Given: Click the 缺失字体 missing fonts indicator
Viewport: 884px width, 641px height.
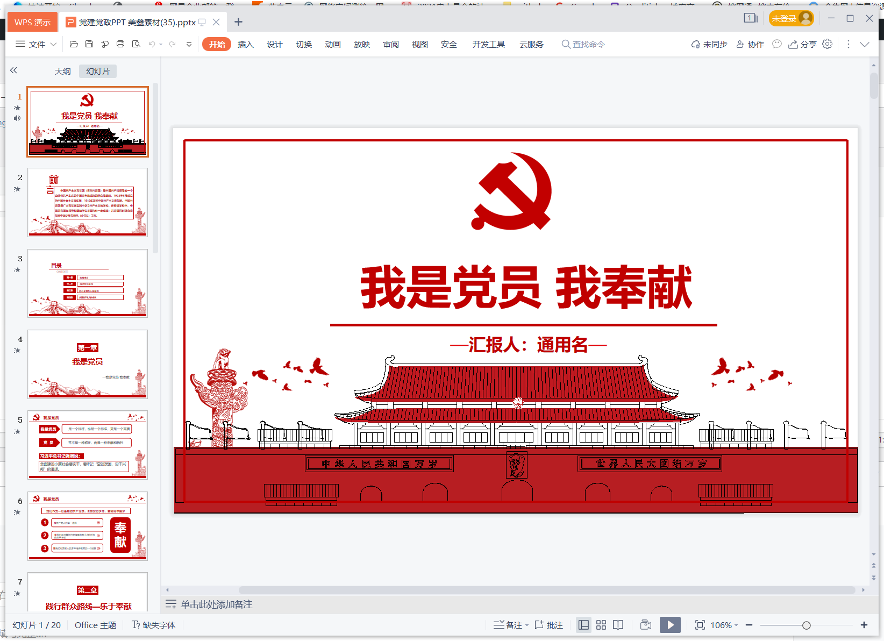Looking at the screenshot, I should 154,625.
